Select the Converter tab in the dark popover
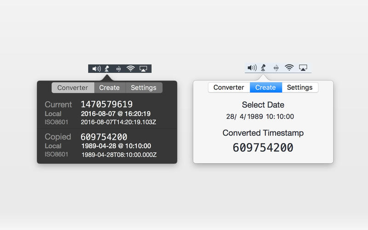The width and height of the screenshot is (368, 230). click(73, 87)
